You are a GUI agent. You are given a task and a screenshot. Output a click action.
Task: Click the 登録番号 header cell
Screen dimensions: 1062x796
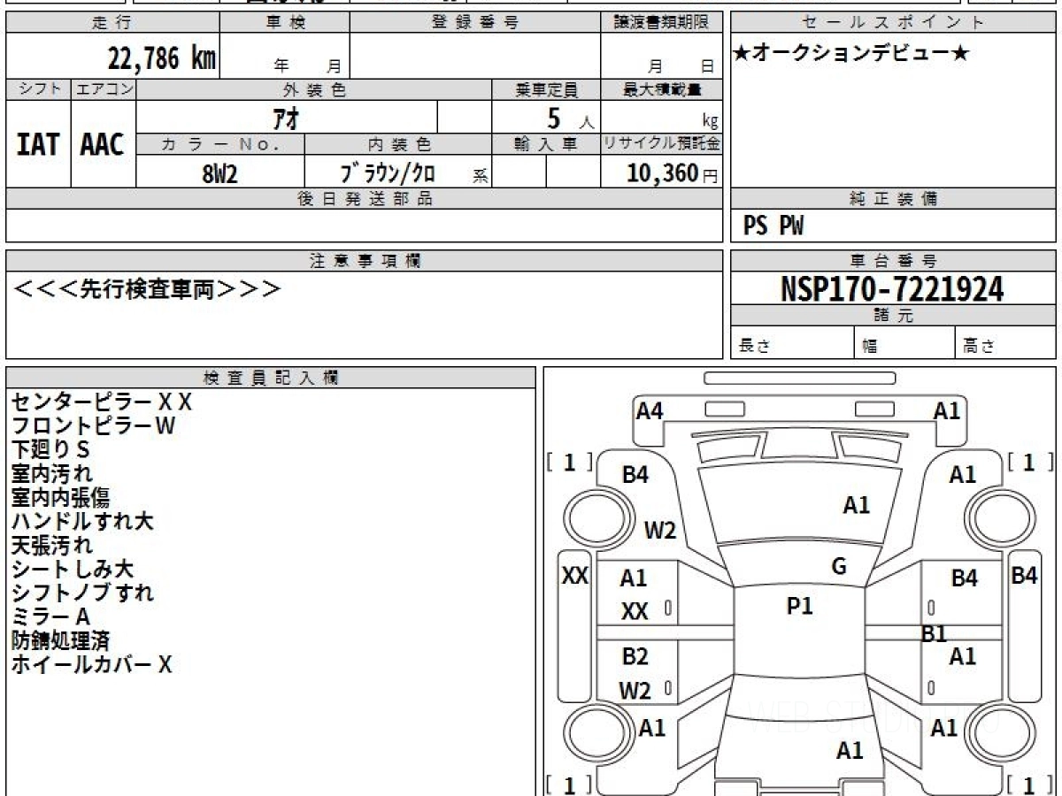(x=475, y=23)
